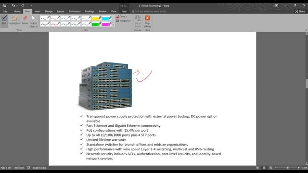Click the zoom in plus button
The height and width of the screenshot is (173, 308).
pos(299,168)
